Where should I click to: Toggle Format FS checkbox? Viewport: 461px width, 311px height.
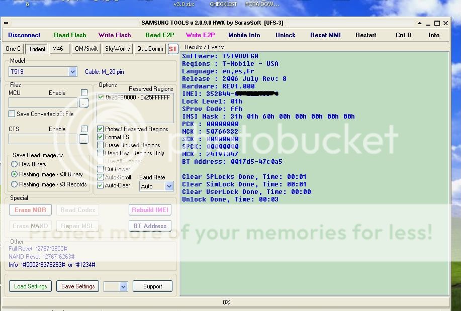(x=100, y=137)
